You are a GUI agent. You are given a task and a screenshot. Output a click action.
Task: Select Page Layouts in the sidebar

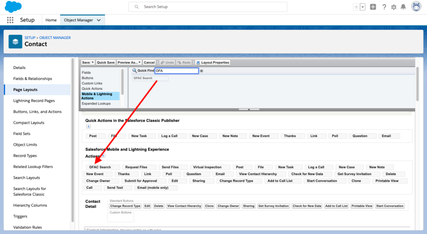point(37,90)
